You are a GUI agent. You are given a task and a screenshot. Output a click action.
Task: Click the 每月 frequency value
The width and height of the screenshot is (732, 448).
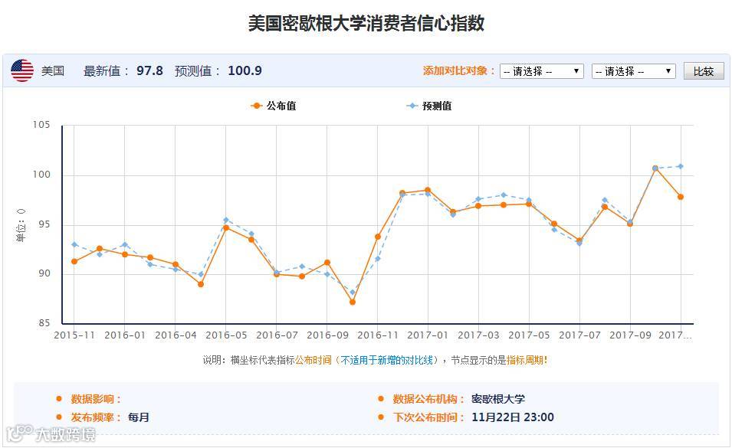[x=139, y=417]
